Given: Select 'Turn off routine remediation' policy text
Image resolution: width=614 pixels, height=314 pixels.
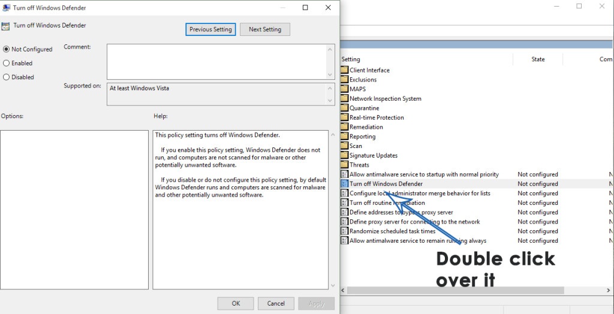Looking at the screenshot, I should click(x=387, y=203).
